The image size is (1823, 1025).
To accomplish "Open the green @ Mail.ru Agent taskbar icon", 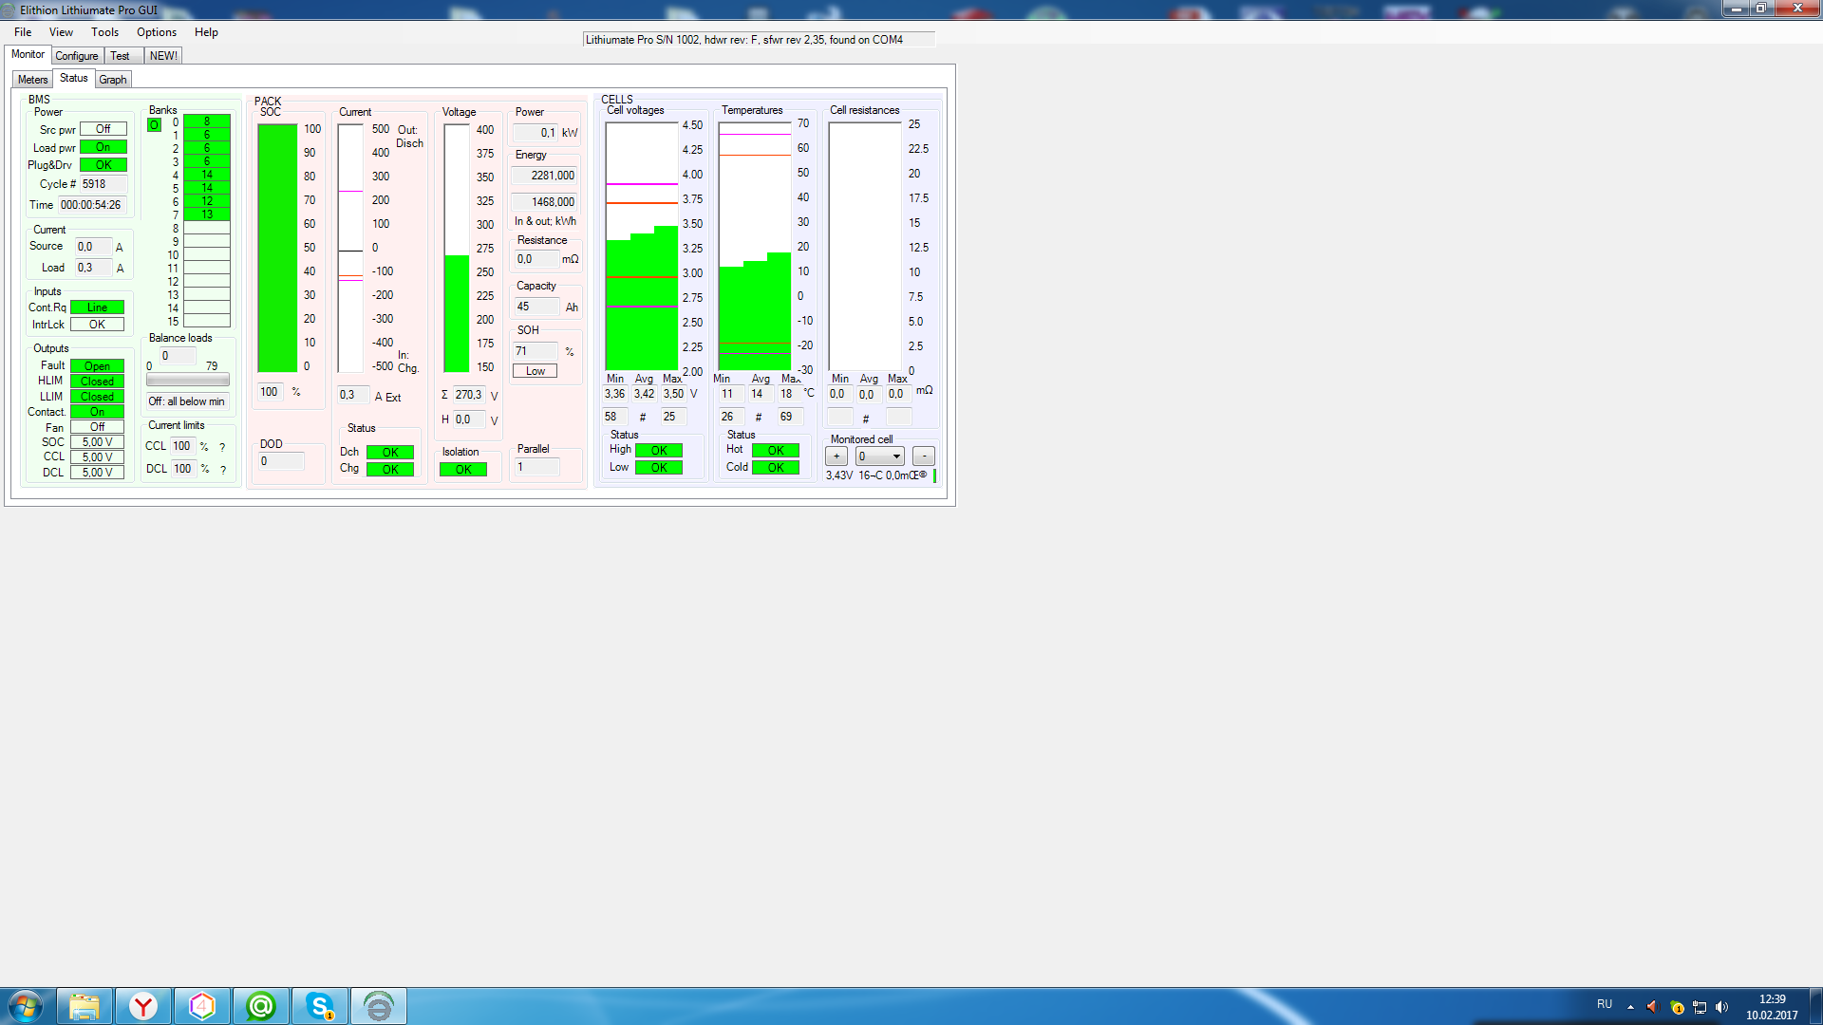I will [x=261, y=1006].
